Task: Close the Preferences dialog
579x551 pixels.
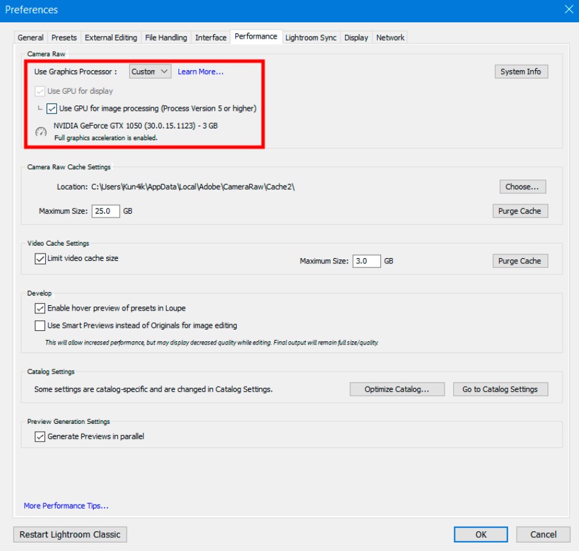Action: point(569,10)
